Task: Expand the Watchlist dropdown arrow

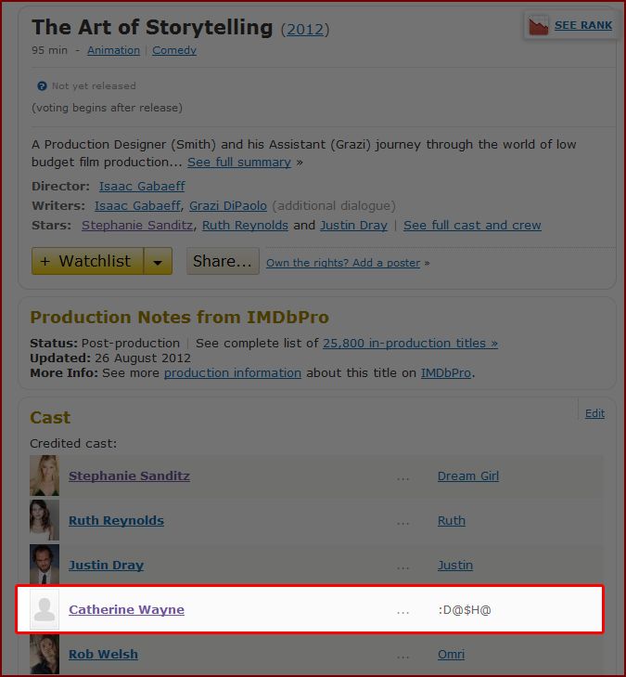Action: click(158, 261)
